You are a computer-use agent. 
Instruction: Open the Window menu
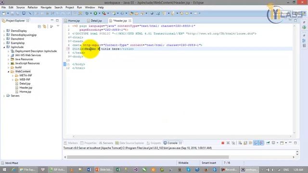[90, 7]
